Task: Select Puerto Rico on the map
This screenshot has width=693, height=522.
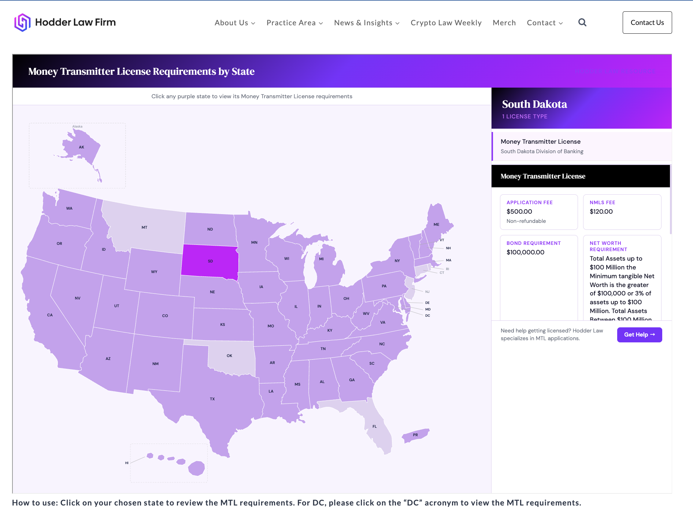Action: 415,435
